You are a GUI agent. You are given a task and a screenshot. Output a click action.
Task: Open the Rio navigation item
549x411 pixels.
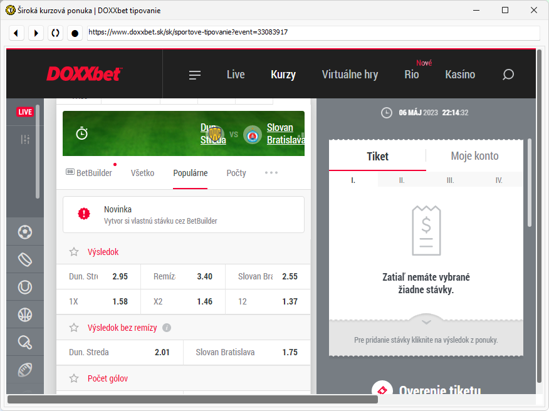click(412, 75)
